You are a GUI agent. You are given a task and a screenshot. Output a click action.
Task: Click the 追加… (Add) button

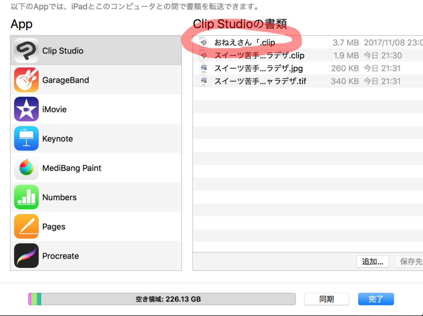pos(372,261)
